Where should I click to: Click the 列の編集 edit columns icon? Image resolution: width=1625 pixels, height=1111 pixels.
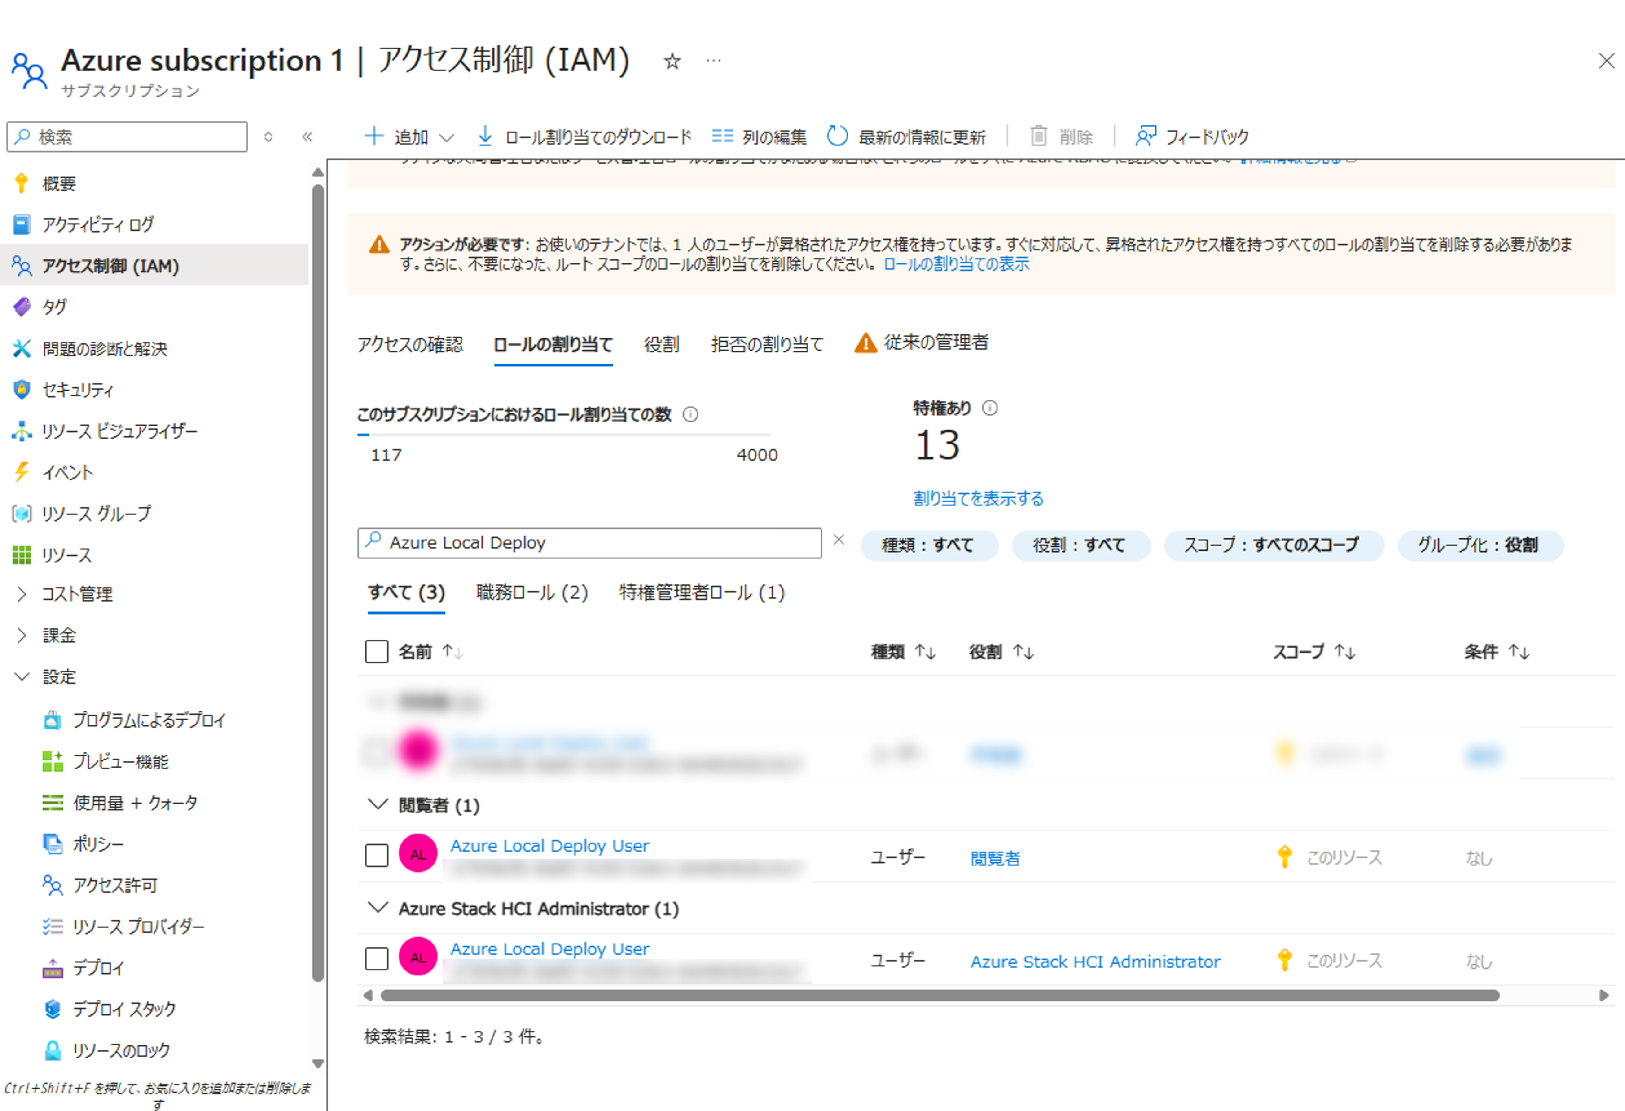pos(722,136)
